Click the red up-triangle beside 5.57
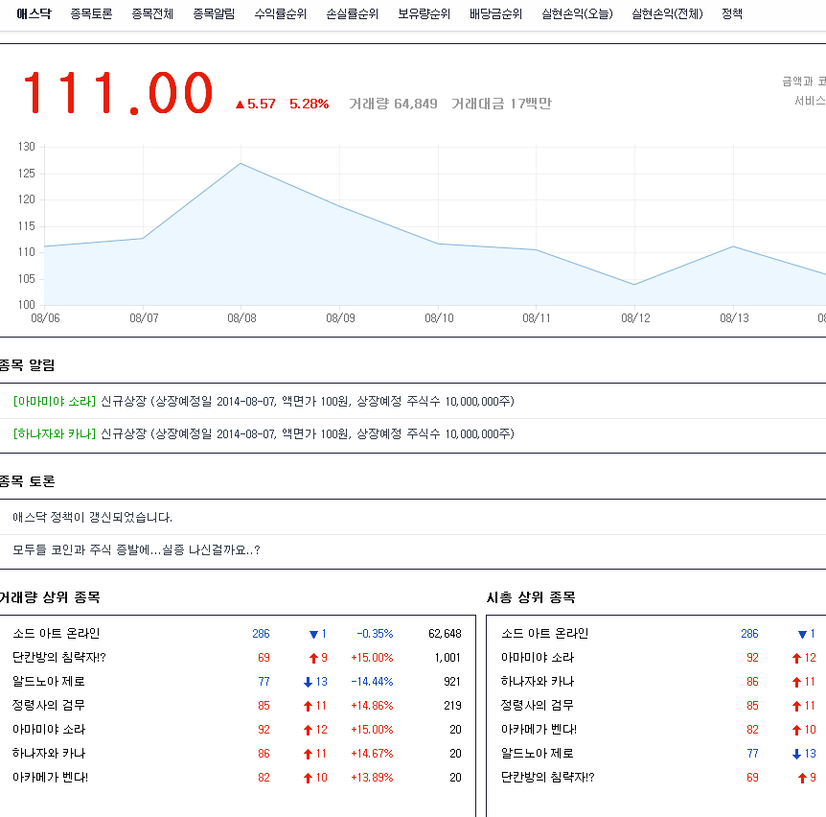Screen dimensions: 826x817 coord(240,105)
